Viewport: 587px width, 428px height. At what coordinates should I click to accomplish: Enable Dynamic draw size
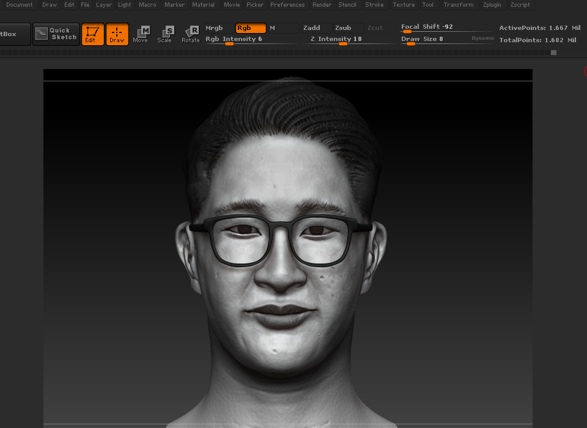482,38
